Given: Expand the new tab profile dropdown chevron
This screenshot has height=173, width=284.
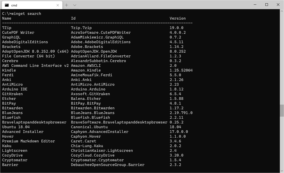Looking at the screenshot, I should pyautogui.click(x=75, y=5).
